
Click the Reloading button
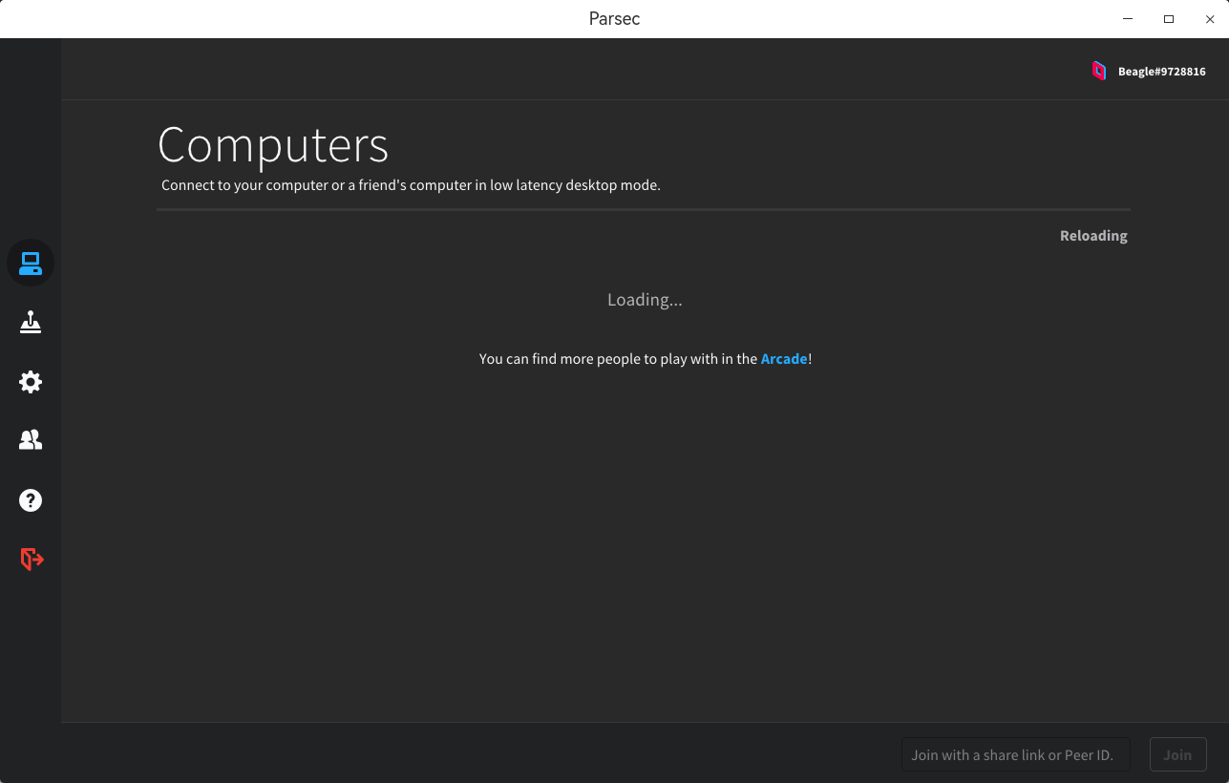(x=1093, y=236)
